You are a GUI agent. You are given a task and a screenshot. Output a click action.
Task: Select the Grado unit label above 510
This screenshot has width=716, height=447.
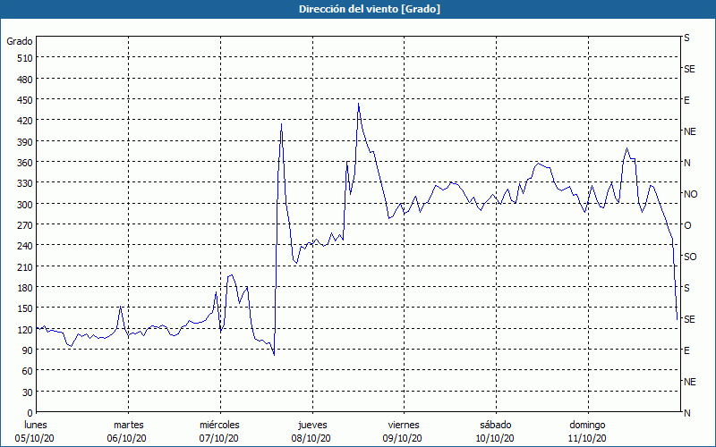tap(20, 41)
